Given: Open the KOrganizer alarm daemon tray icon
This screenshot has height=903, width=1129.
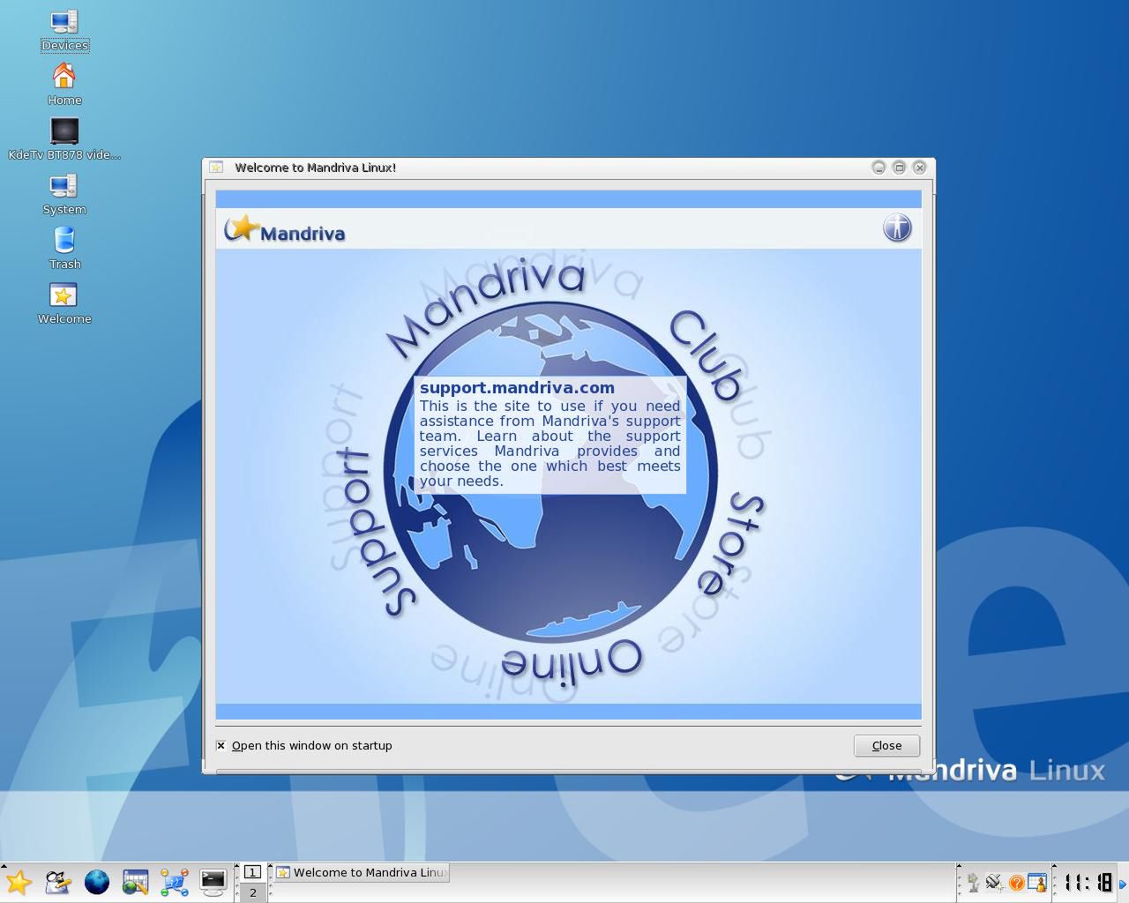Looking at the screenshot, I should tap(1037, 882).
